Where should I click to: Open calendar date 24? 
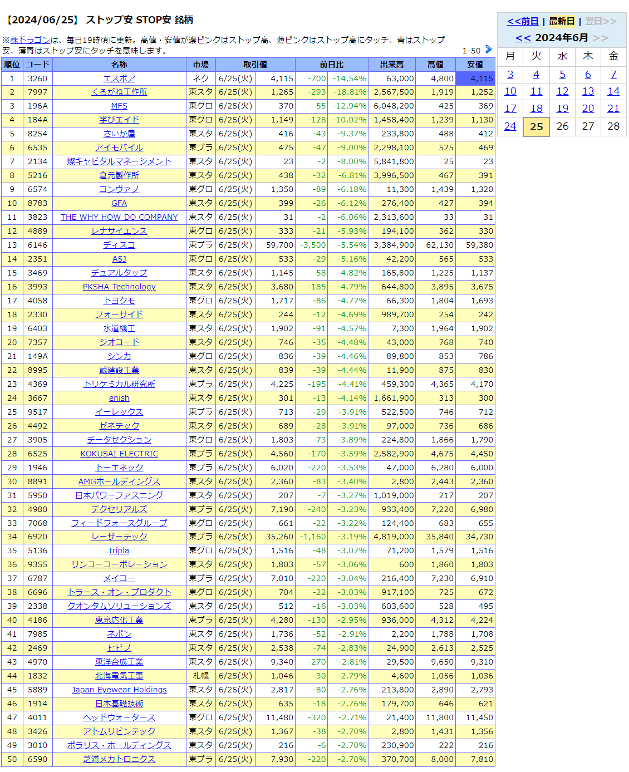[510, 126]
